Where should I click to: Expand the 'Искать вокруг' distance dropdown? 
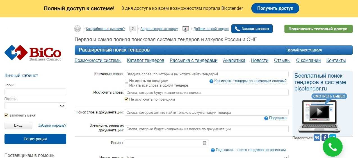(206, 157)
